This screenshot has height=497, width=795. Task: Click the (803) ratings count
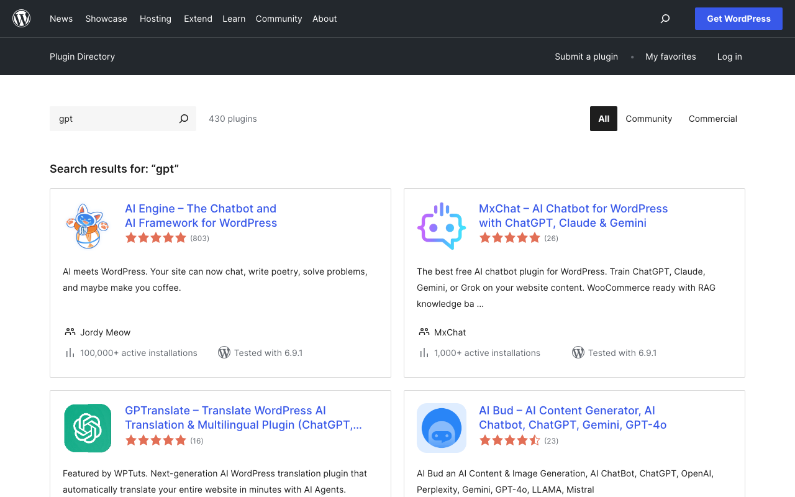[200, 239]
